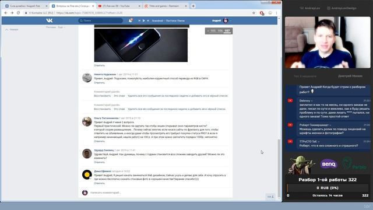373x210 pixels.
Task: Click the user avatar in VK header
Action: [226, 21]
